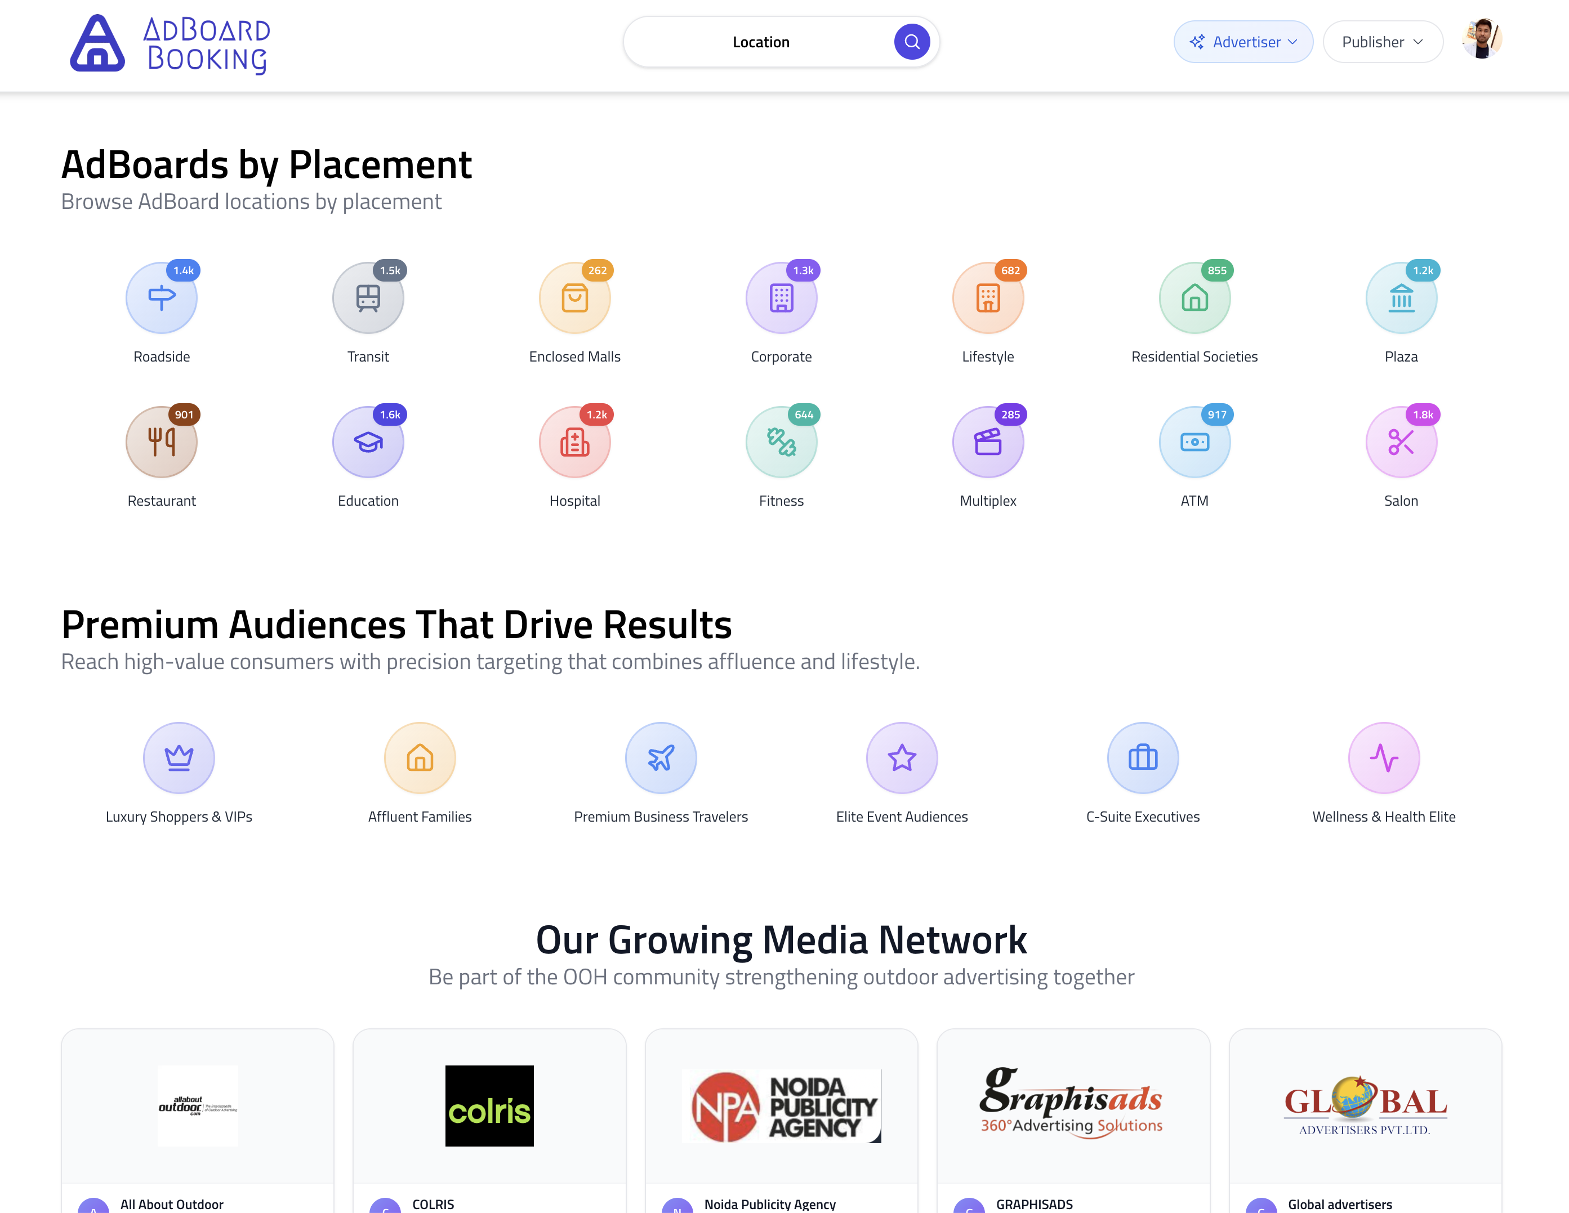Select the Enclosed Malls shopping bag icon
1569x1213 pixels.
tap(575, 298)
